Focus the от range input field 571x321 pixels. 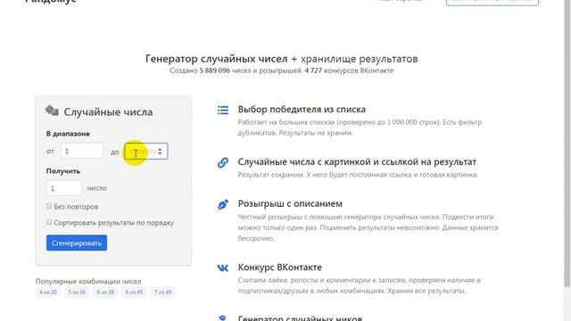tap(82, 151)
